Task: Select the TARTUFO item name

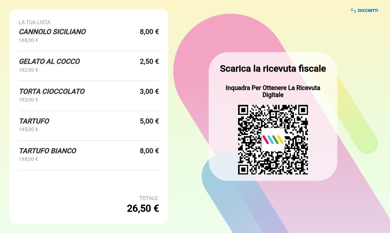Action: [x=34, y=121]
